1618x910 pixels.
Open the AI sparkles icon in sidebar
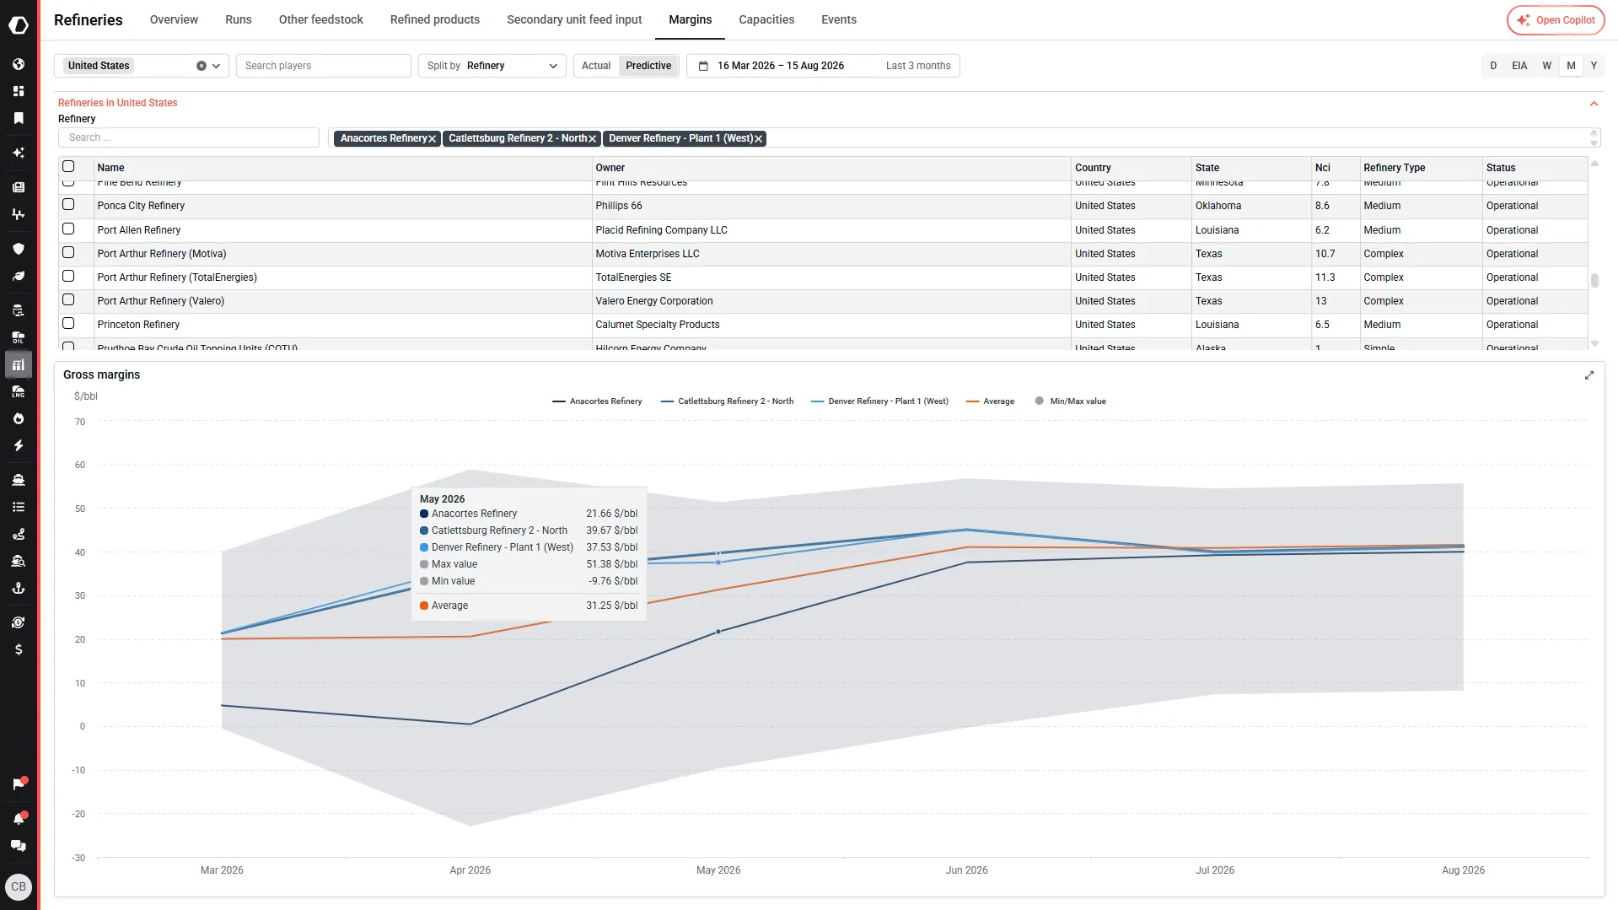19,153
